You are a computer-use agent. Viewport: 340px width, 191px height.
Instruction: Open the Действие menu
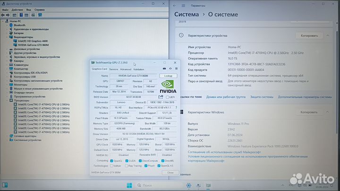coord(17,10)
